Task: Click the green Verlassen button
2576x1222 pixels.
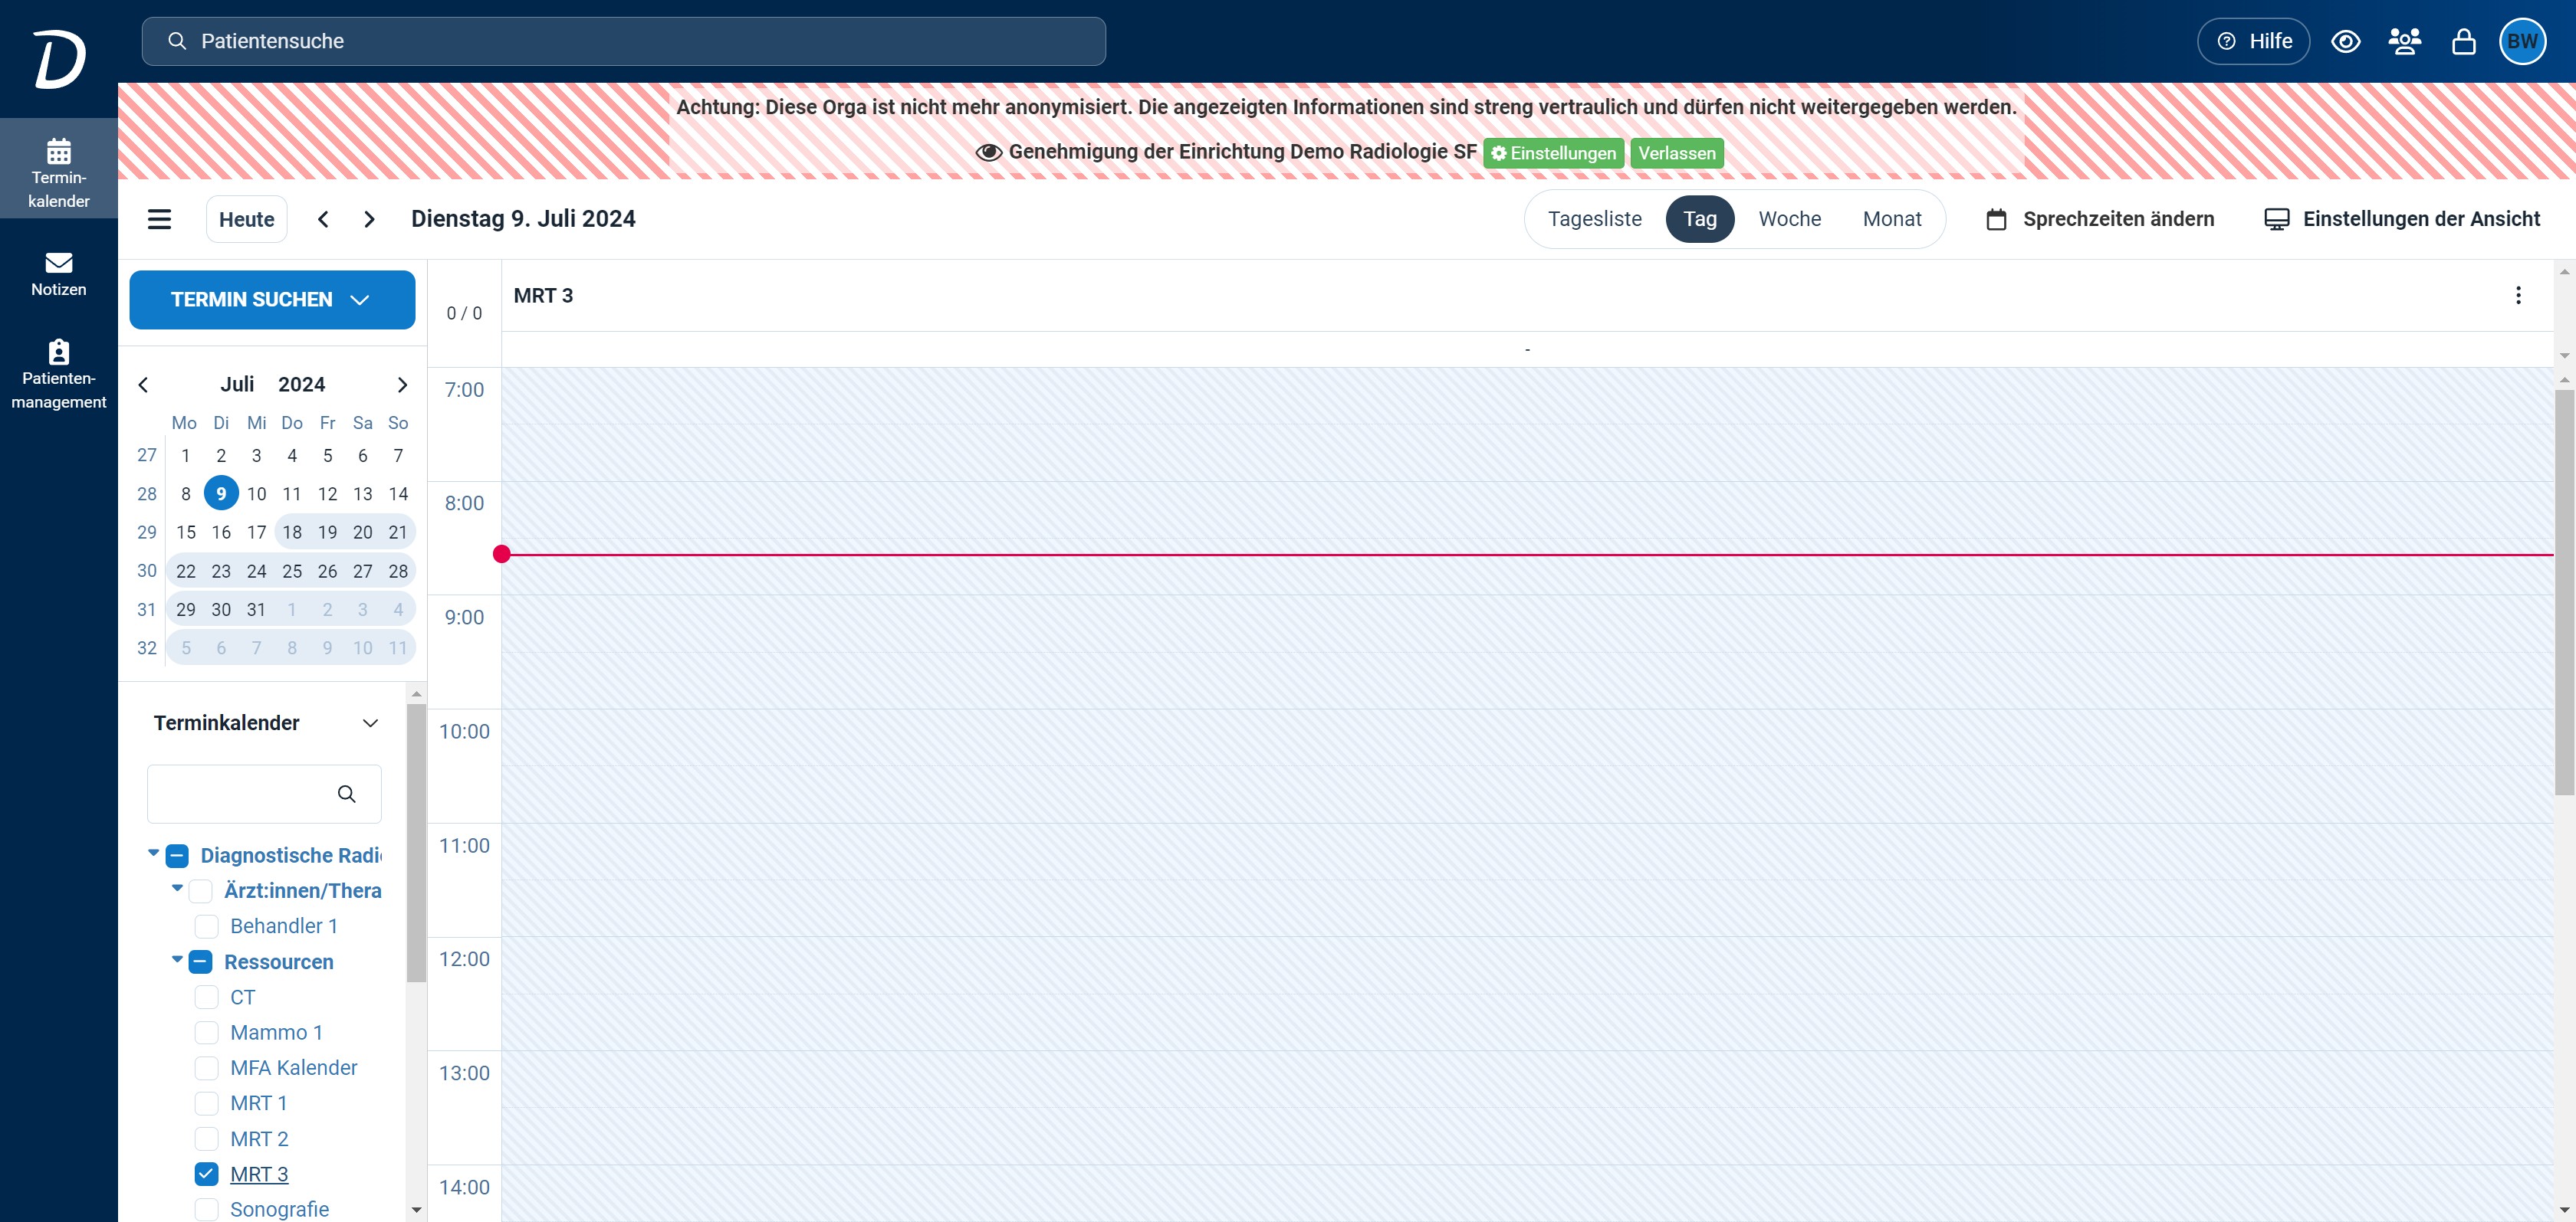Action: click(x=1676, y=153)
